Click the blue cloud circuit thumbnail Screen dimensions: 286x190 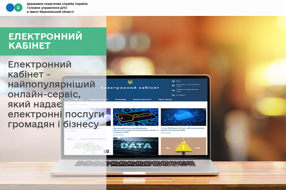pyautogui.click(x=183, y=117)
